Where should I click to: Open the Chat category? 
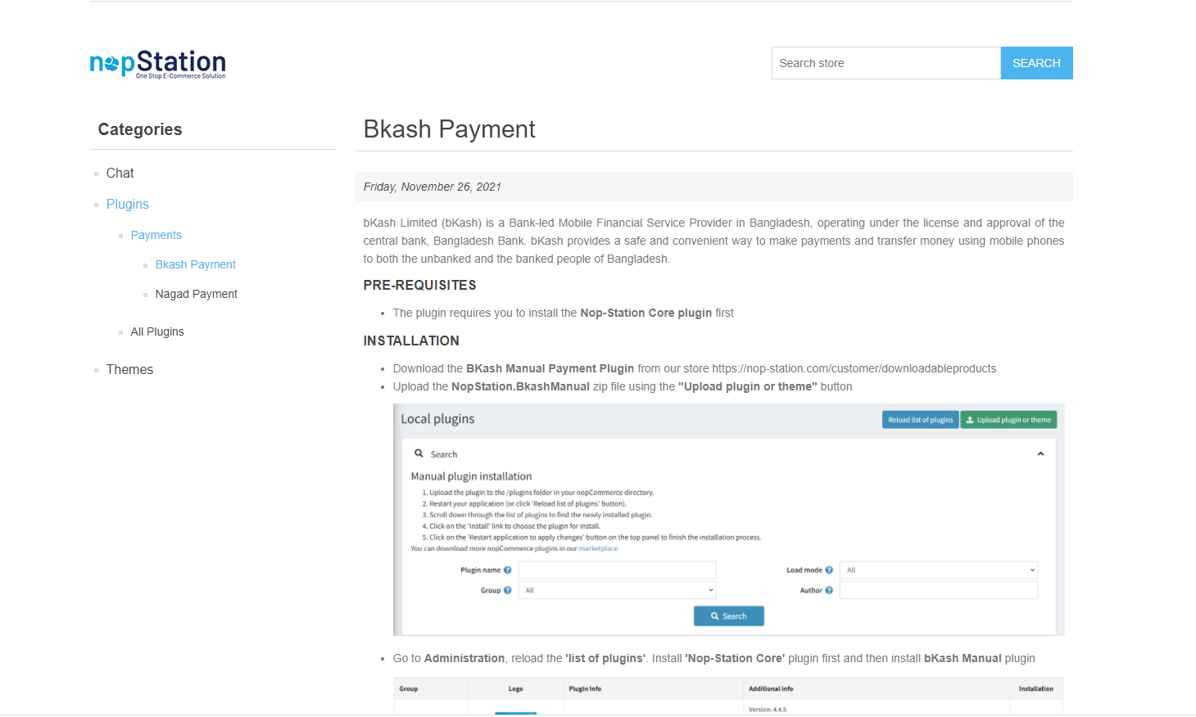120,173
